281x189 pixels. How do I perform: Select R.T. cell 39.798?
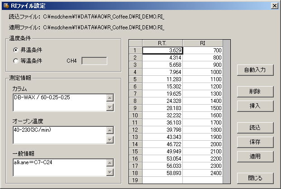[162, 130]
